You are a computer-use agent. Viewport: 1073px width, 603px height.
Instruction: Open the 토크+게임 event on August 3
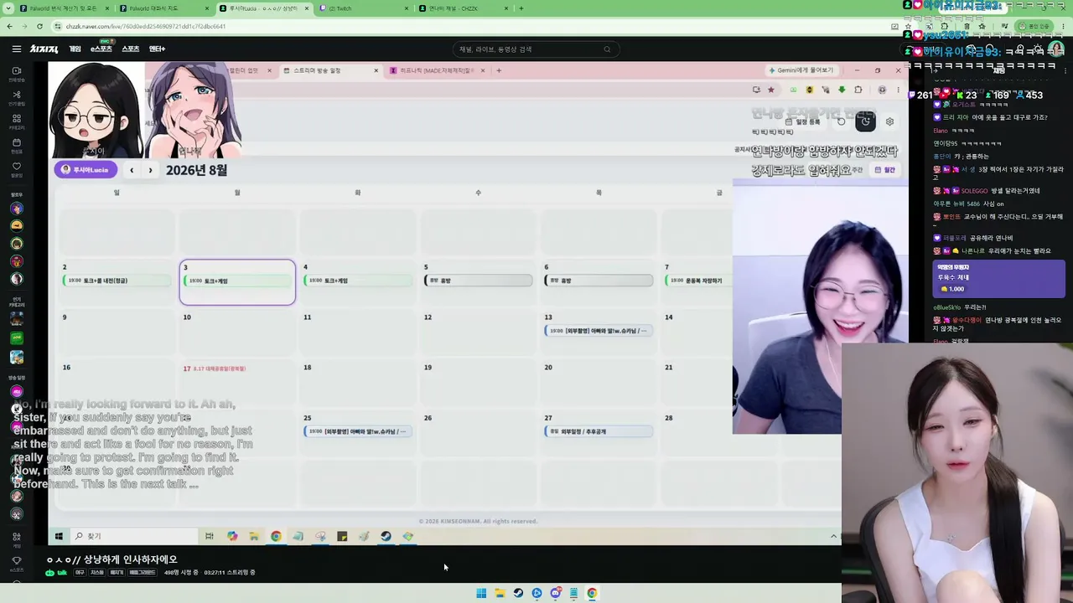pos(237,281)
